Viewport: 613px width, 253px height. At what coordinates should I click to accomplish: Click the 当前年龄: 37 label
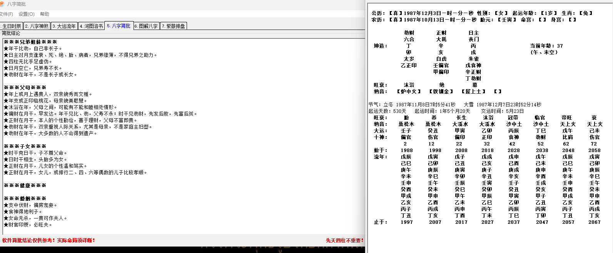click(x=546, y=46)
